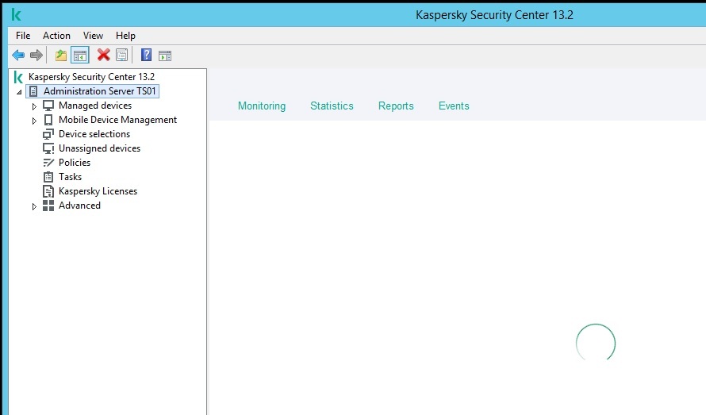
Task: Click the Policies icon
Action: click(x=48, y=163)
